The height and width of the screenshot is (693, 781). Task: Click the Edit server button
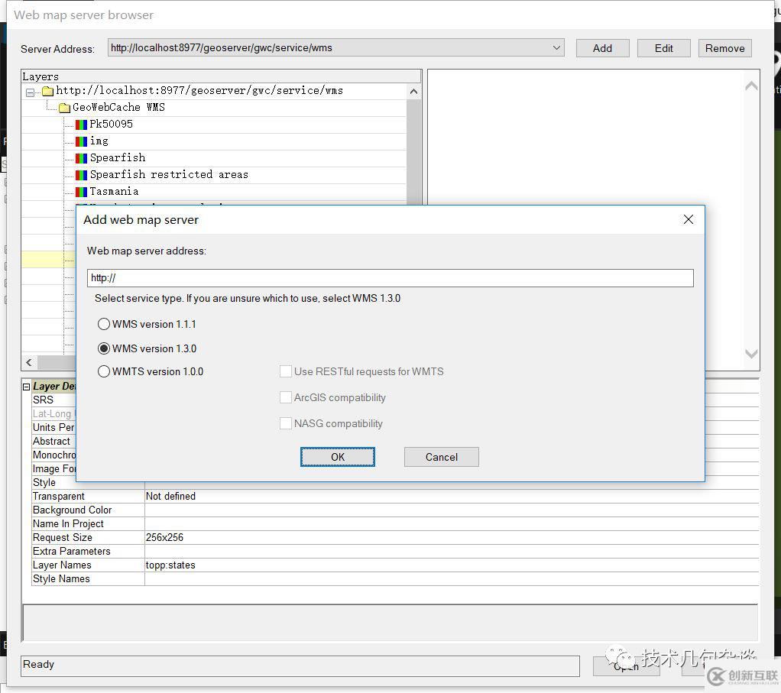coord(663,48)
